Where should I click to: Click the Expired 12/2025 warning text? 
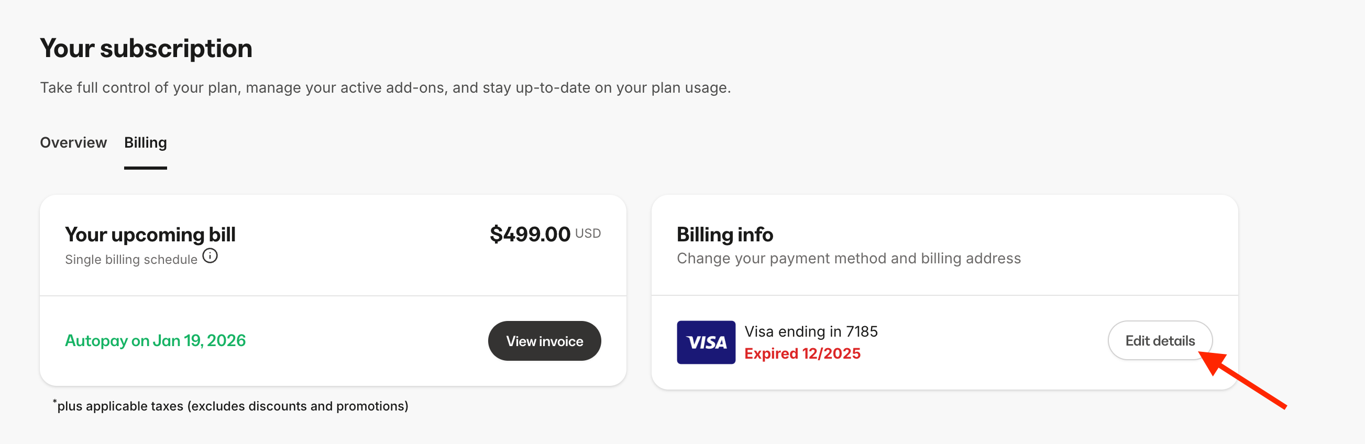pyautogui.click(x=803, y=353)
